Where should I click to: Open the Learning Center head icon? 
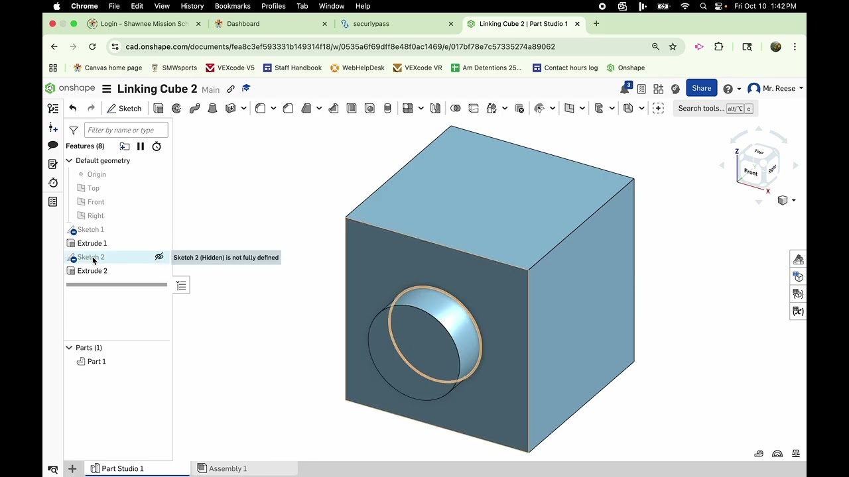pos(675,88)
